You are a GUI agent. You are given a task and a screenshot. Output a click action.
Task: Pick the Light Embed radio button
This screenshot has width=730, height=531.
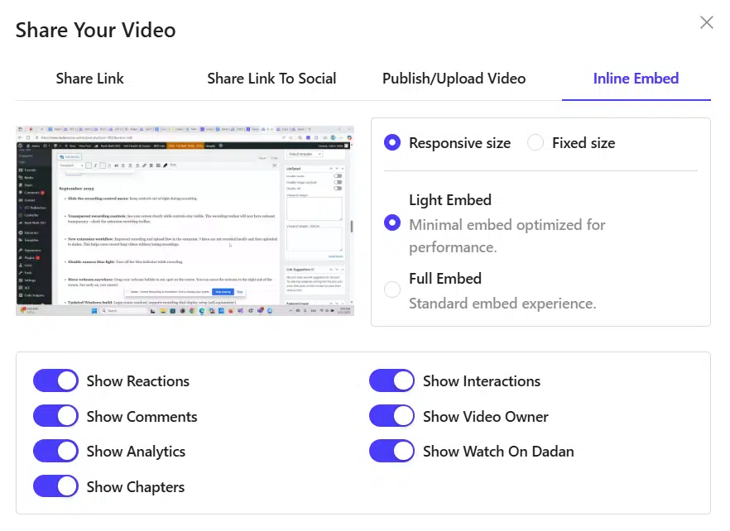(x=392, y=223)
